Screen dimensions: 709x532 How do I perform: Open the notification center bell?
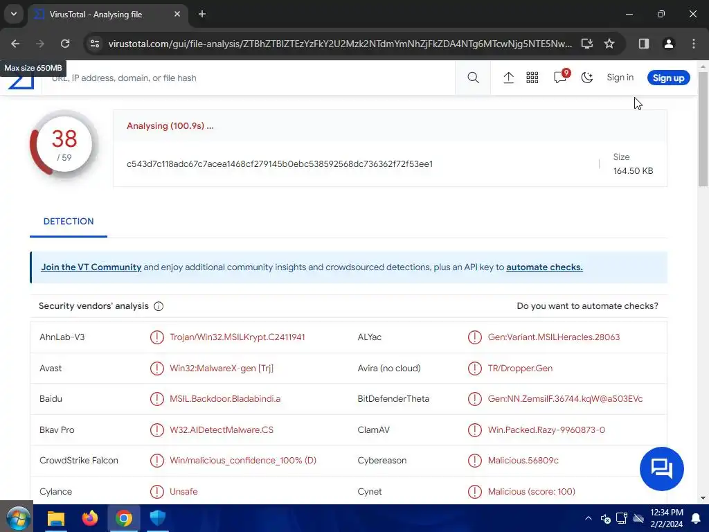point(696,519)
